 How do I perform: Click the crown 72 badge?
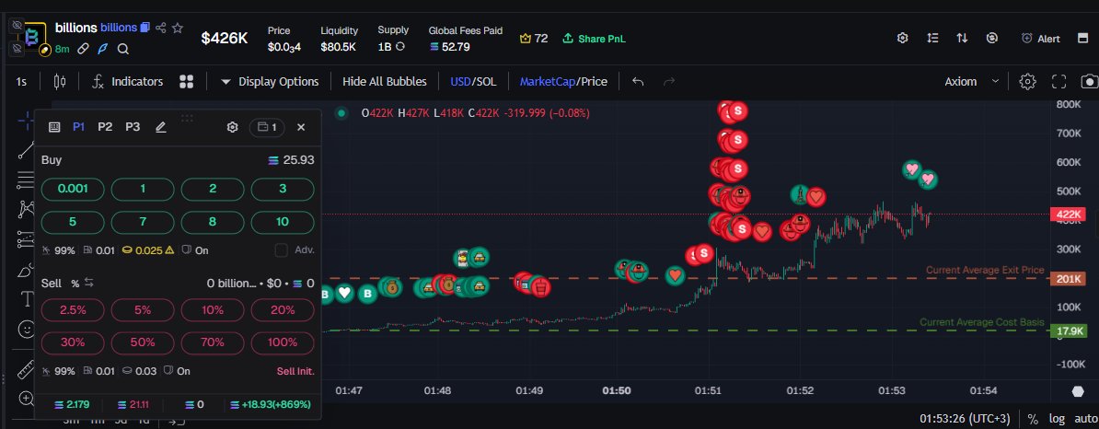click(534, 39)
